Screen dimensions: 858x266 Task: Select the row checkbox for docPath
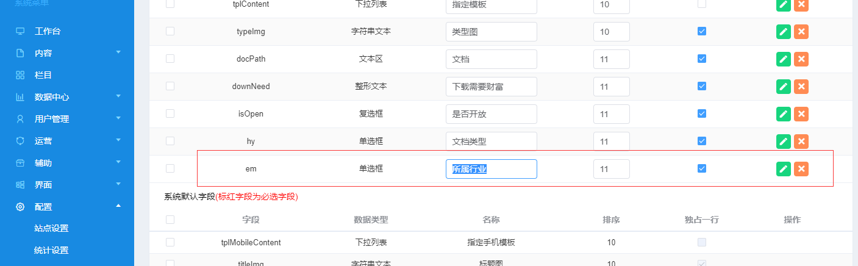click(170, 59)
